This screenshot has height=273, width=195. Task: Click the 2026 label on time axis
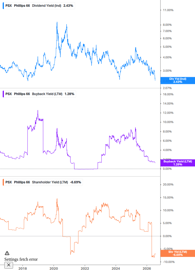click(x=147, y=268)
